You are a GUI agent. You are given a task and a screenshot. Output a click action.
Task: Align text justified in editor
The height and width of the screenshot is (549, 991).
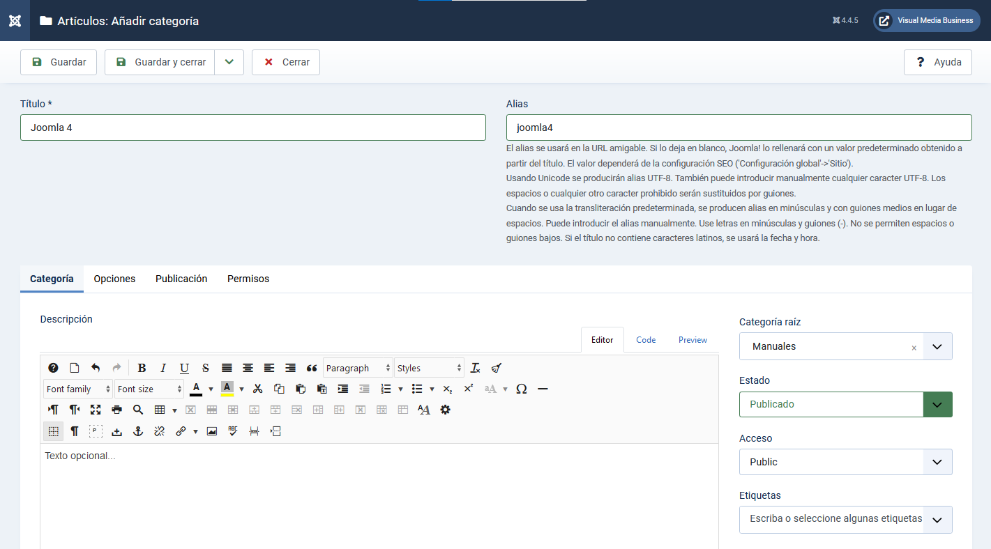(x=227, y=368)
